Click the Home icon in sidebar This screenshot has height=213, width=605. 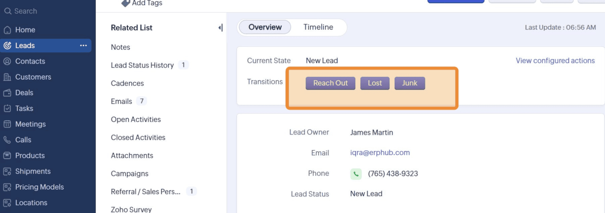pyautogui.click(x=7, y=30)
